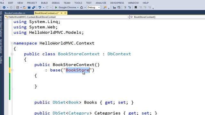This screenshot has width=205, height=115.
Task: Collapse the BookStoreContext class block
Action: (12, 54)
